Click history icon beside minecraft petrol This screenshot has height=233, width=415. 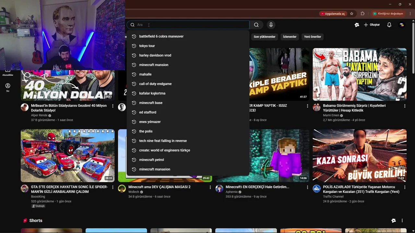(134, 160)
